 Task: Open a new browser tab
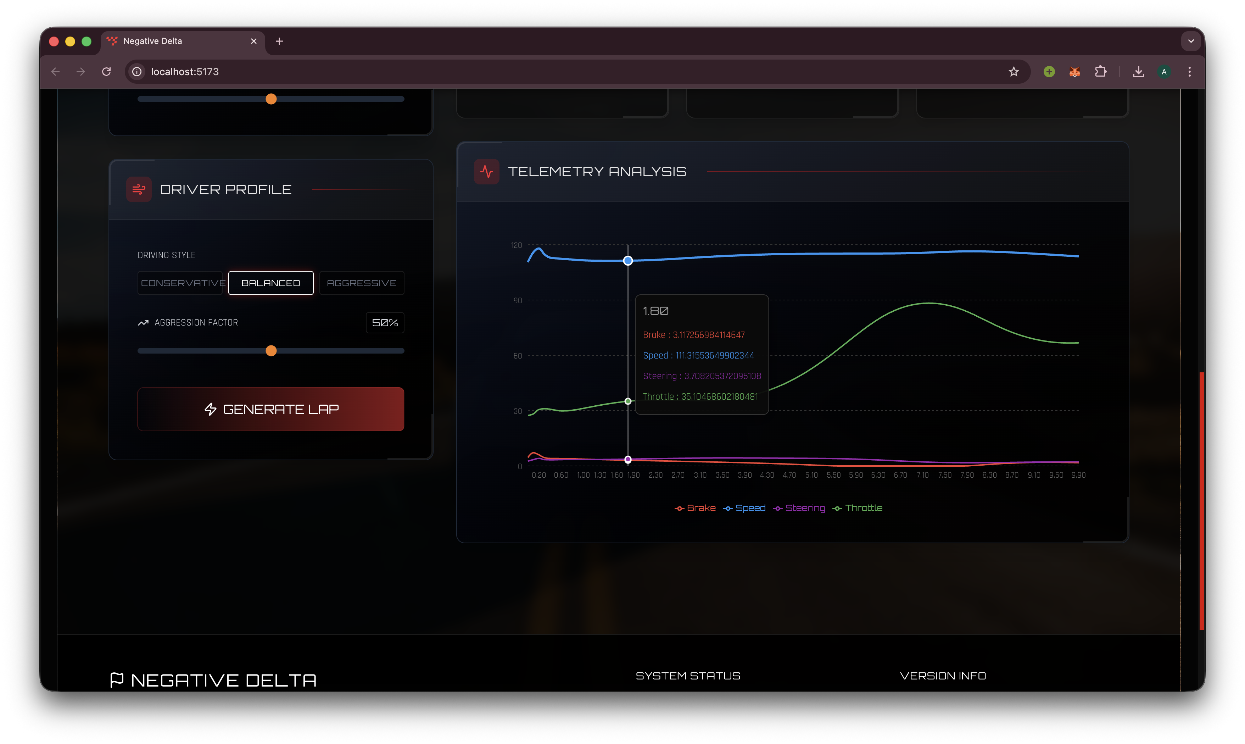[x=280, y=41]
